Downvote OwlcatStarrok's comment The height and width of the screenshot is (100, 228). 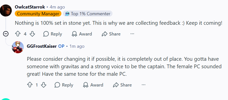32,34
